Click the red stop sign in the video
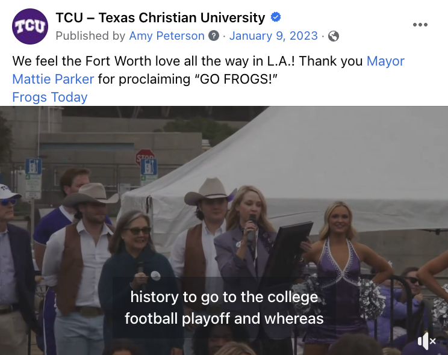448x355 pixels. pyautogui.click(x=145, y=158)
